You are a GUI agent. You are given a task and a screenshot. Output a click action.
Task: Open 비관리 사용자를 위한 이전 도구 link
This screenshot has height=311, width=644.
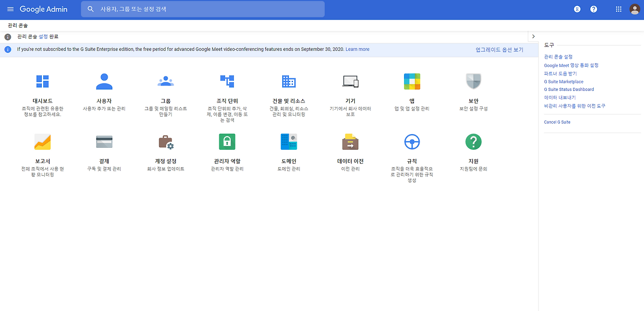tap(575, 106)
